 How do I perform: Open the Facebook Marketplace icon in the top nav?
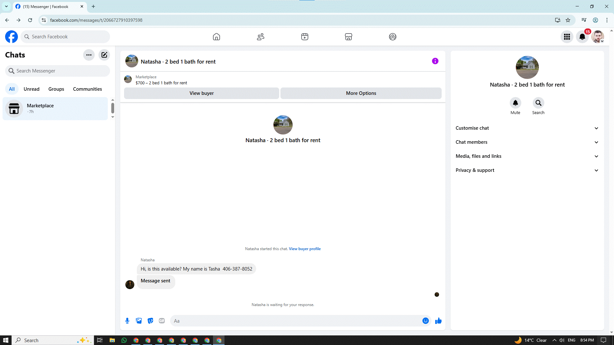pyautogui.click(x=349, y=37)
